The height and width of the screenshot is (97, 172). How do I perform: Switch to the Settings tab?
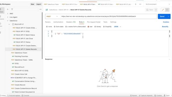coord(113,22)
